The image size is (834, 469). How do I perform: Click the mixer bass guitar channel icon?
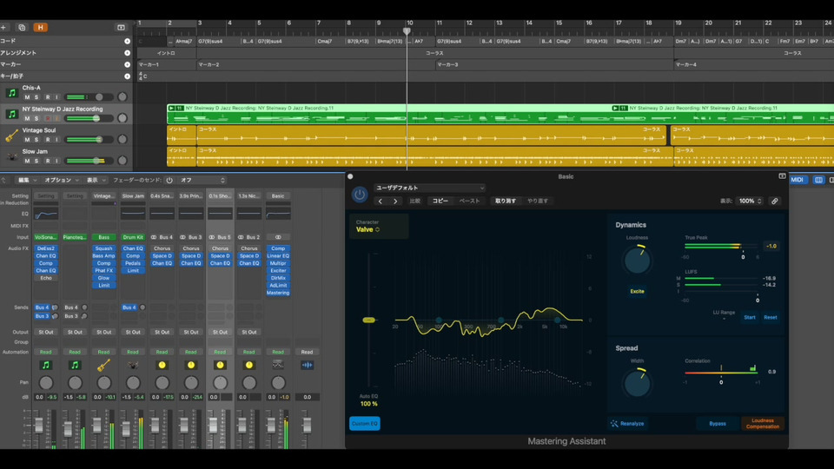103,365
